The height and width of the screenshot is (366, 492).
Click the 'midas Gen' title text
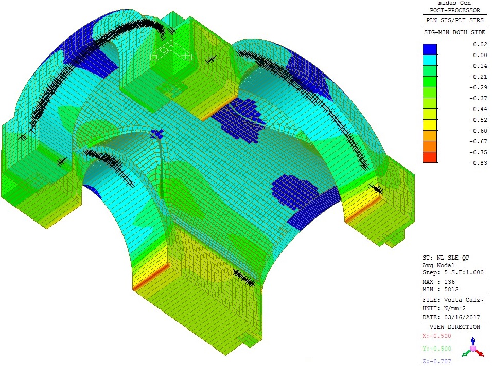[x=454, y=3]
